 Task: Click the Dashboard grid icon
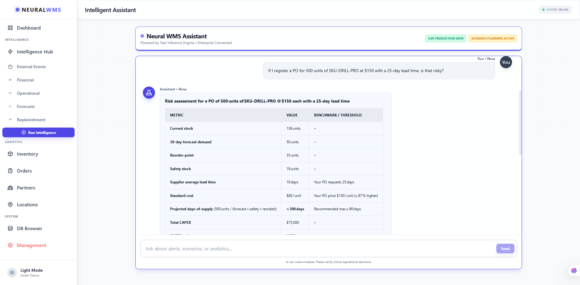10,28
